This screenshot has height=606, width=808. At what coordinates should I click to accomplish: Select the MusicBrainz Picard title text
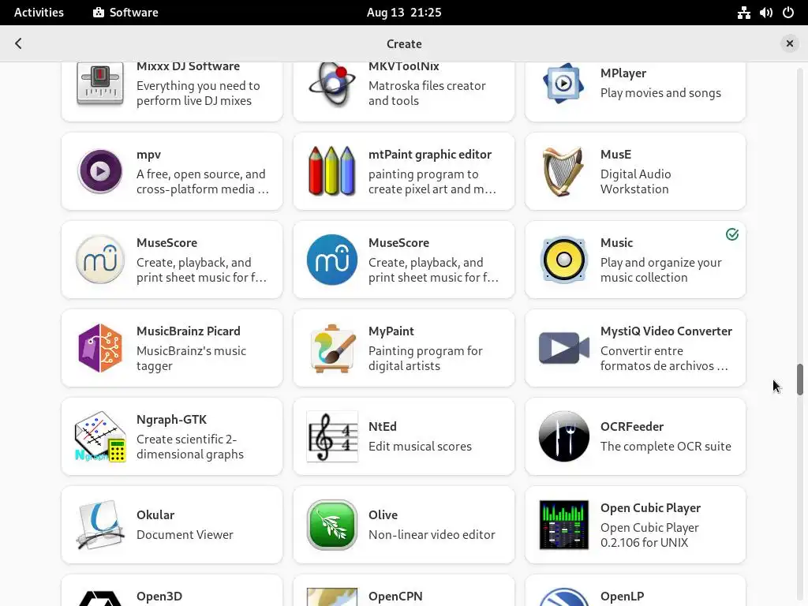pyautogui.click(x=188, y=331)
